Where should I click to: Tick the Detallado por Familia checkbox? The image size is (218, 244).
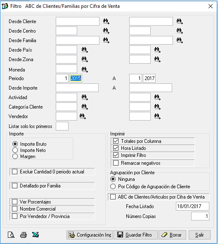pyautogui.click(x=14, y=186)
